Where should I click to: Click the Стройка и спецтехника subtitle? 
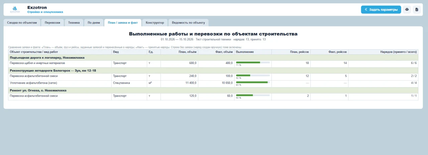[45, 12]
